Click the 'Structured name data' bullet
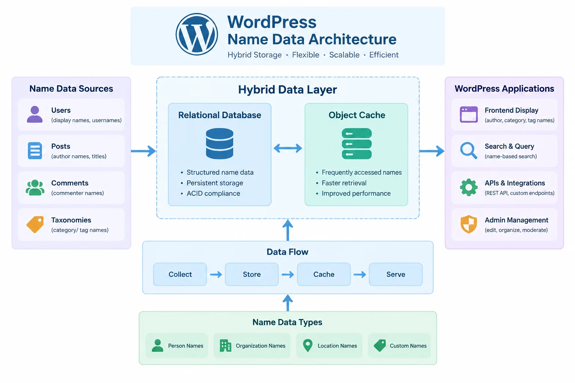This screenshot has height=383, width=575. pos(220,172)
